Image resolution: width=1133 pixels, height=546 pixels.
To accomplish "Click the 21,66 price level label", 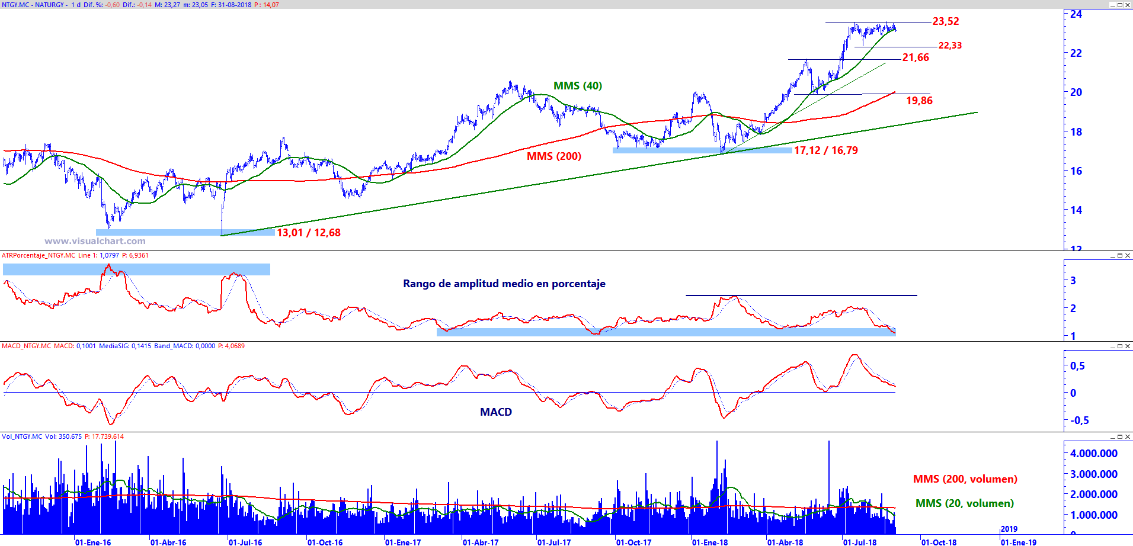I will [x=916, y=57].
